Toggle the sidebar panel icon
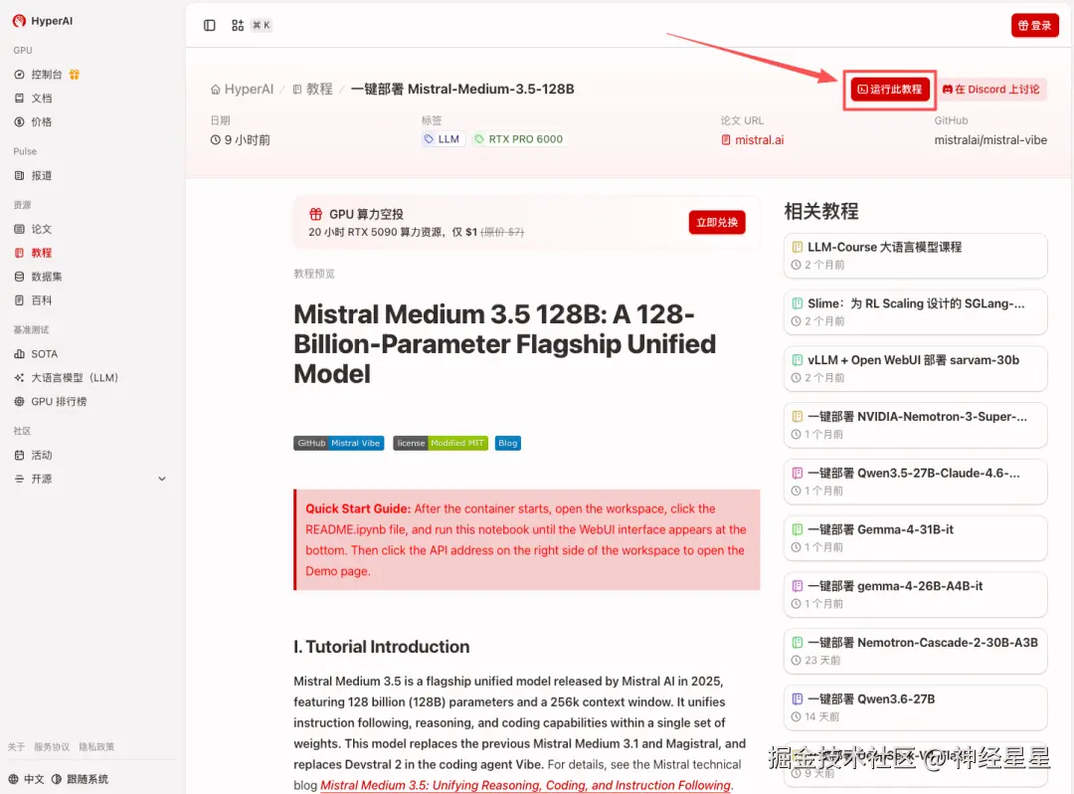This screenshot has height=794, width=1074. click(210, 25)
